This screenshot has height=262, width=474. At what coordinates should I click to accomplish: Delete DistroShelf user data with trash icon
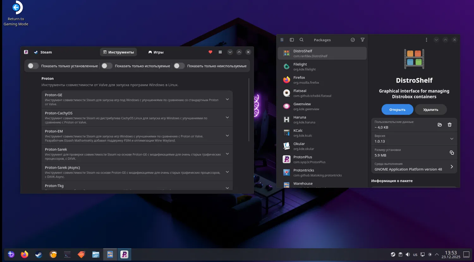pyautogui.click(x=450, y=125)
